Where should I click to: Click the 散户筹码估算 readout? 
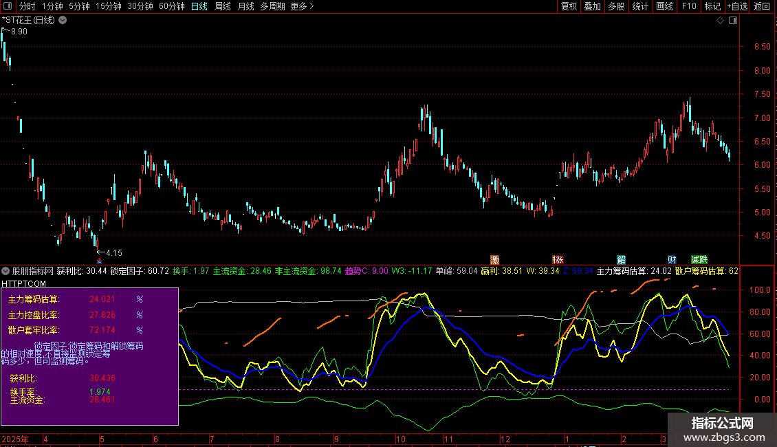point(707,271)
